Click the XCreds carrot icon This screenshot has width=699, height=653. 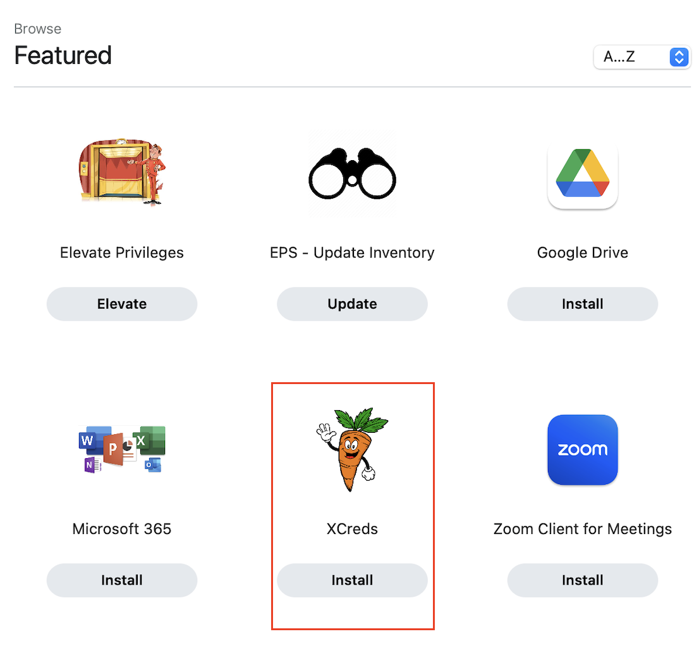(352, 449)
